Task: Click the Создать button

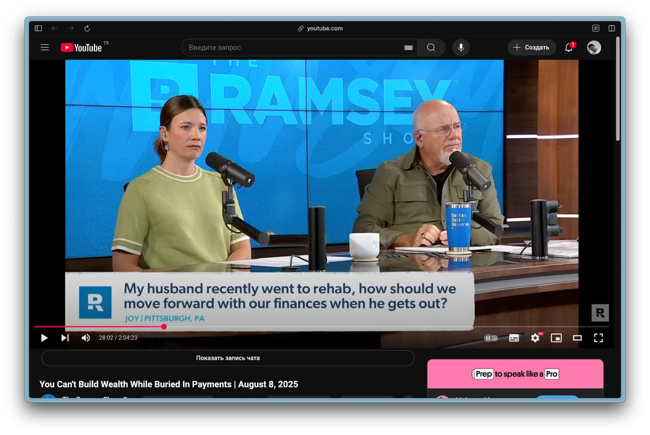Action: pyautogui.click(x=532, y=47)
